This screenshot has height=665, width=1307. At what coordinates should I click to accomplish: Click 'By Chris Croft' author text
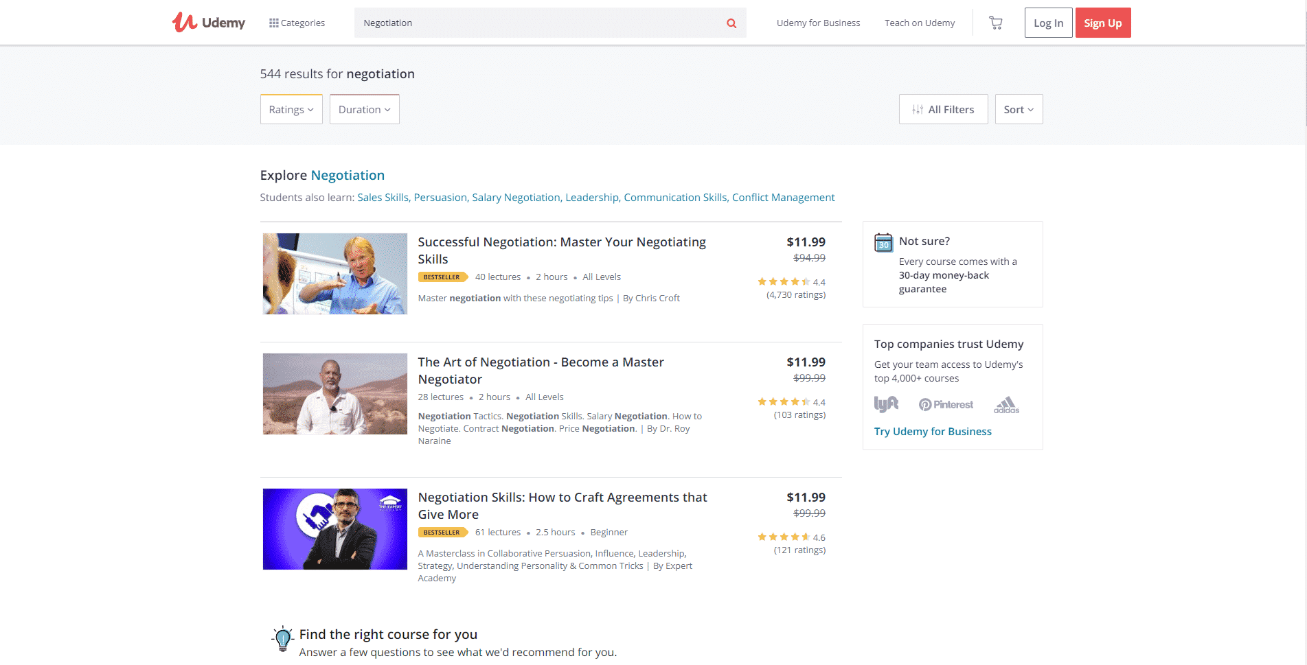[x=651, y=299]
